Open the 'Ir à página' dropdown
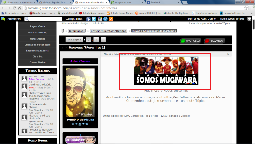The height and width of the screenshot is (144, 255). coord(74,40)
